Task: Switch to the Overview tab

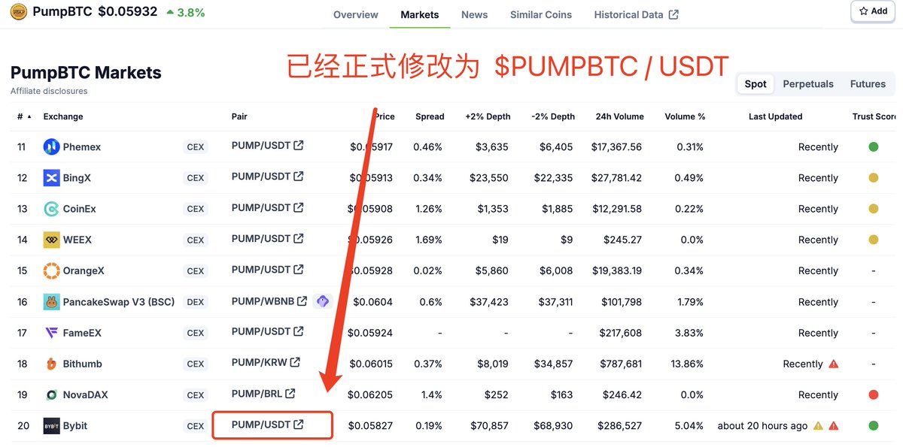Action: pyautogui.click(x=356, y=14)
